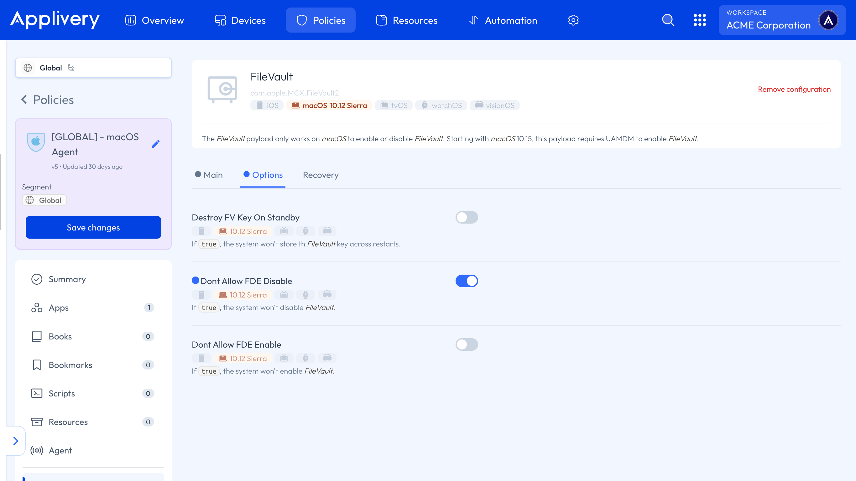Image resolution: width=856 pixels, height=481 pixels.
Task: Click the Remove configuration link
Action: pyautogui.click(x=794, y=89)
